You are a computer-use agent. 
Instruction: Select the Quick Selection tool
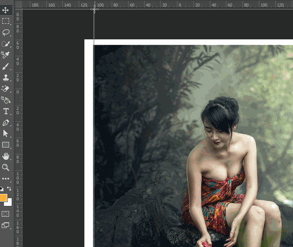click(6, 44)
